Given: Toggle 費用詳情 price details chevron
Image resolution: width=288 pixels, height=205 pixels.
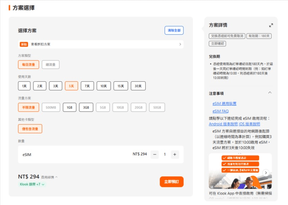Looking at the screenshot, I should pyautogui.click(x=56, y=177).
